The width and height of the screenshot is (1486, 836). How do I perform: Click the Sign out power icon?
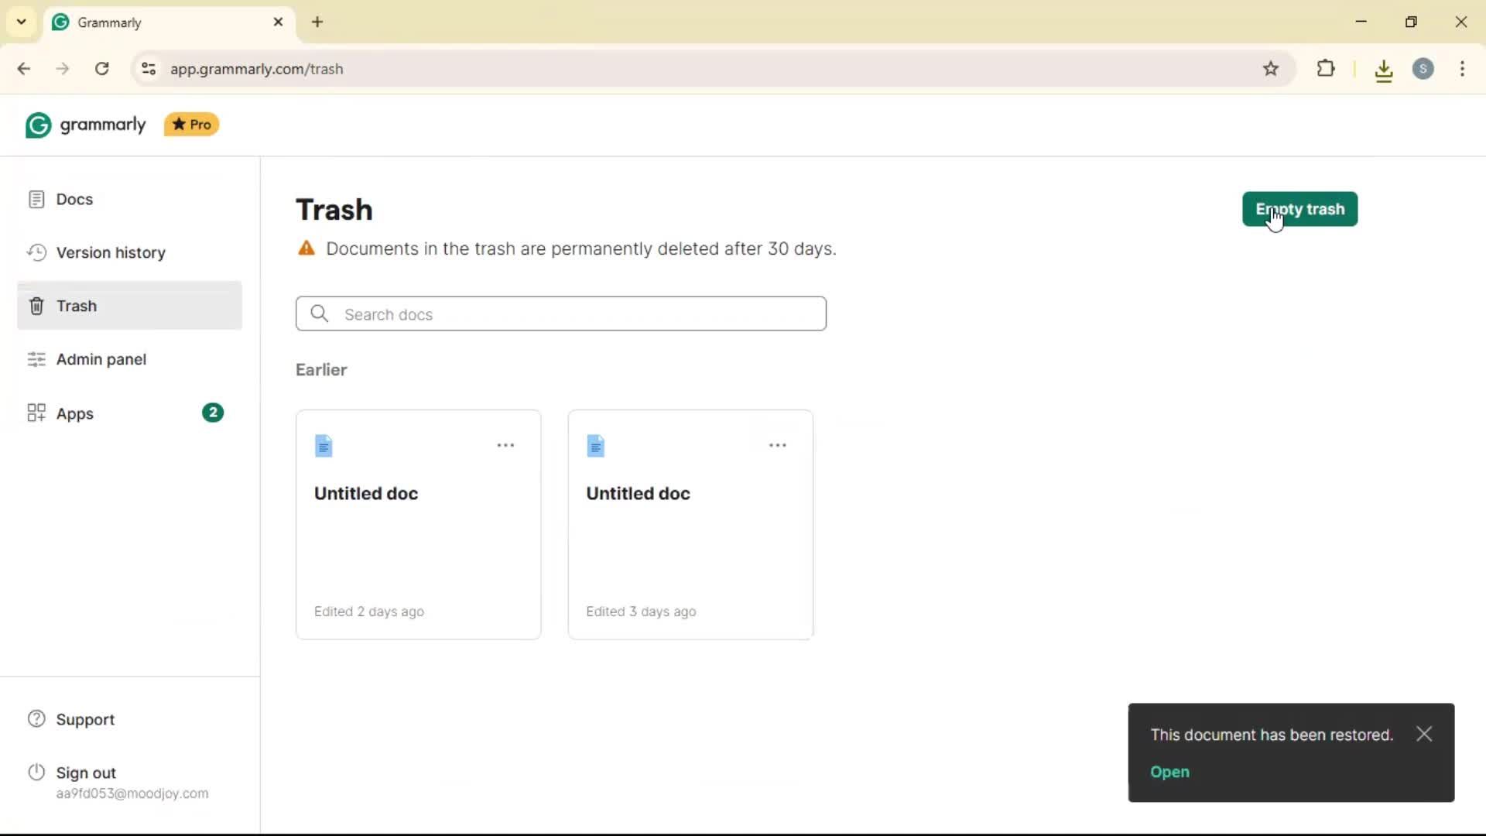(36, 773)
